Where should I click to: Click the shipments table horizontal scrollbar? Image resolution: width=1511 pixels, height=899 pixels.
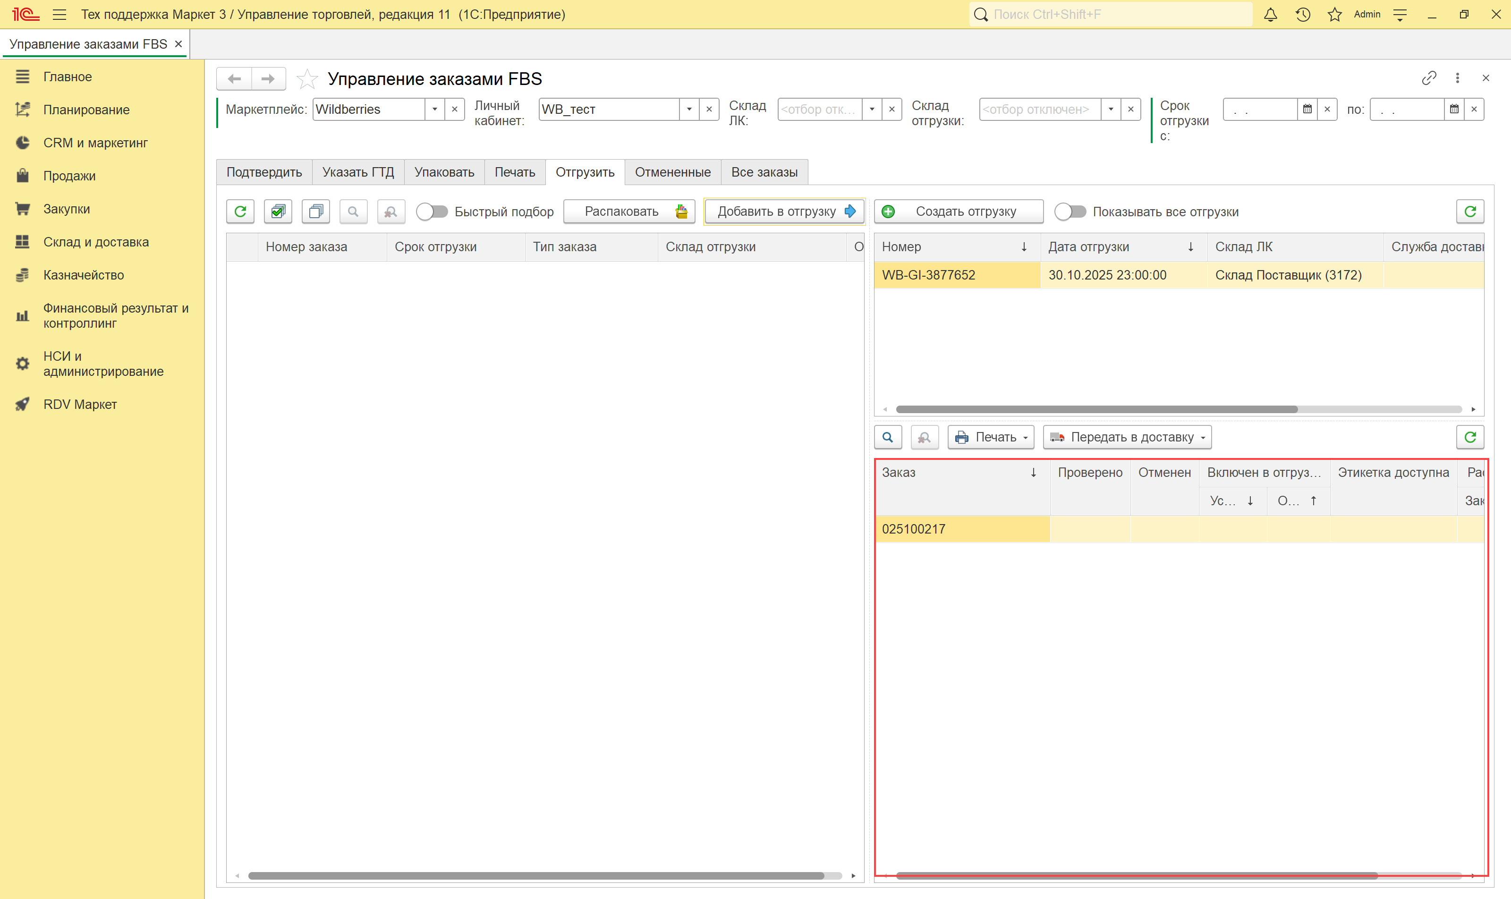point(1096,409)
